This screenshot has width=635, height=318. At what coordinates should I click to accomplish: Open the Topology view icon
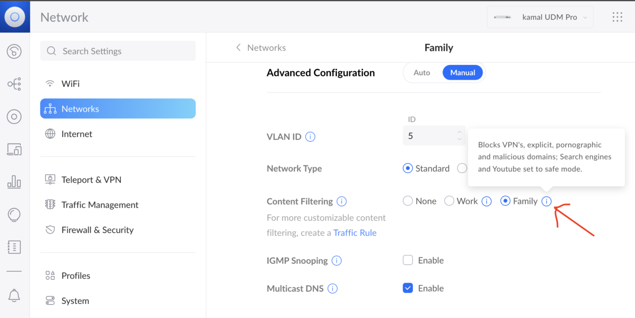pos(14,83)
